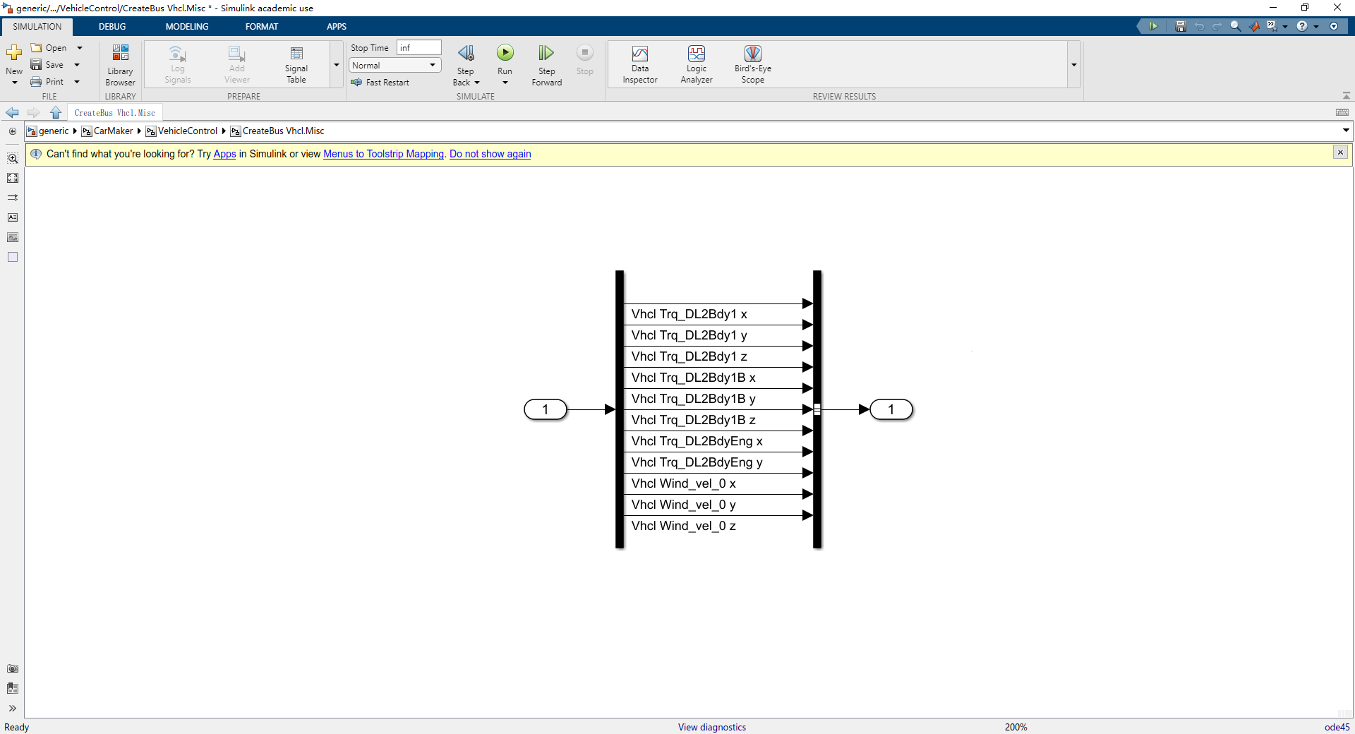Go up to parent with up arrow

[56, 113]
